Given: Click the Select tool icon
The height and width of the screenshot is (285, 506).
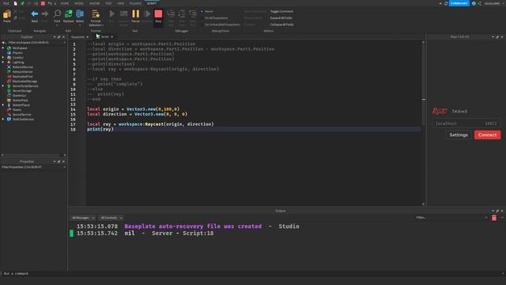Looking at the screenshot, I should tap(80, 13).
